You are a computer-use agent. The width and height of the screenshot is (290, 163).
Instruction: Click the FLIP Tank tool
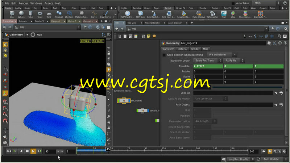point(140,14)
